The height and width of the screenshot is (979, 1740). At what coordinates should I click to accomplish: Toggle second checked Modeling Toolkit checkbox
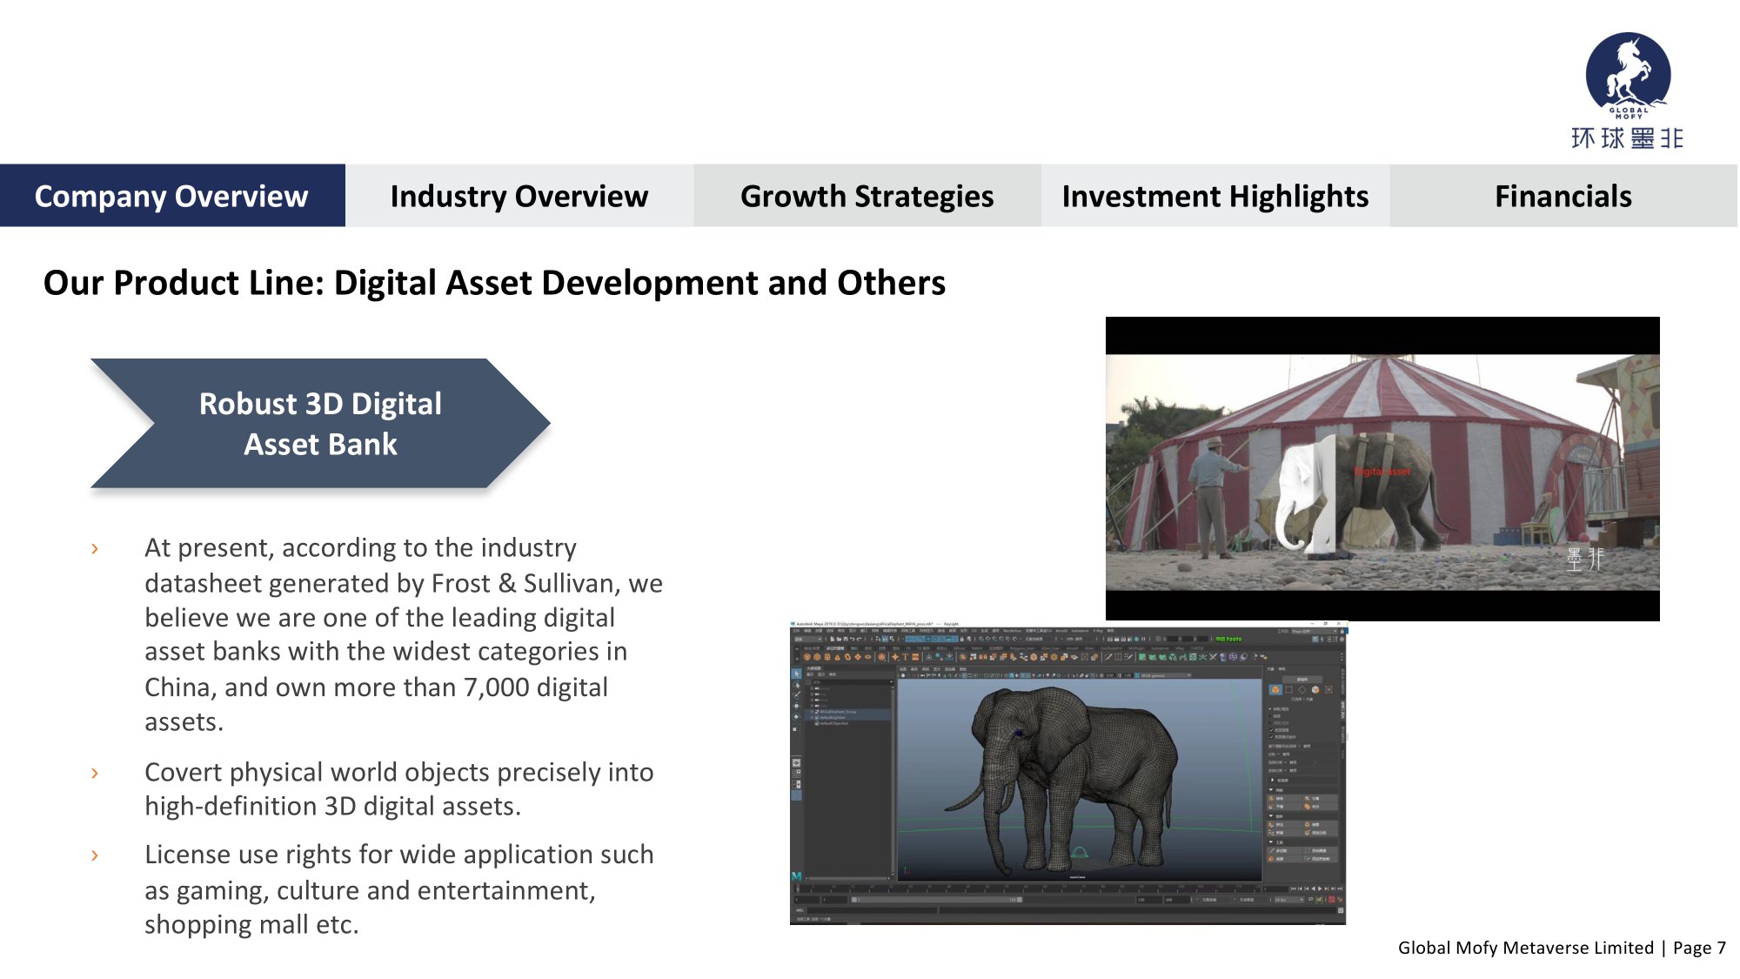(1271, 736)
